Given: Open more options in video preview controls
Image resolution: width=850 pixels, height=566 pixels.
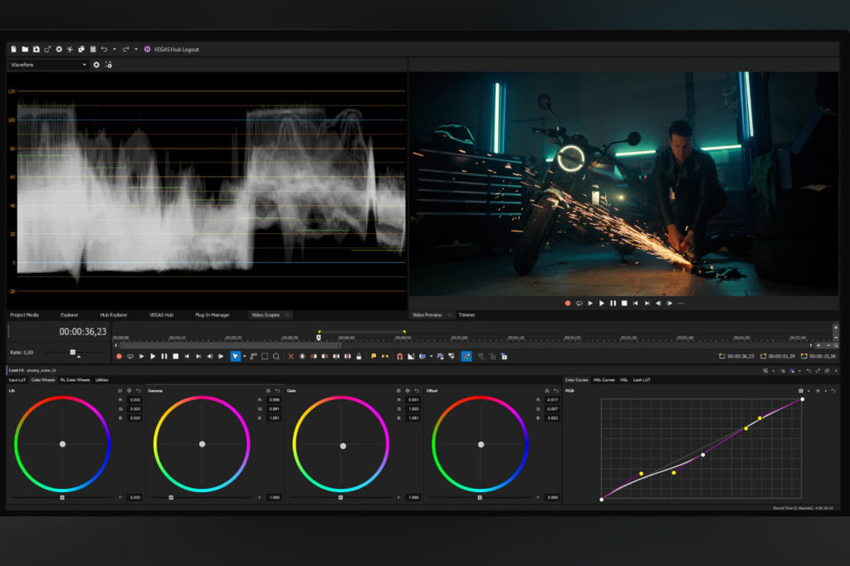Looking at the screenshot, I should point(681,303).
